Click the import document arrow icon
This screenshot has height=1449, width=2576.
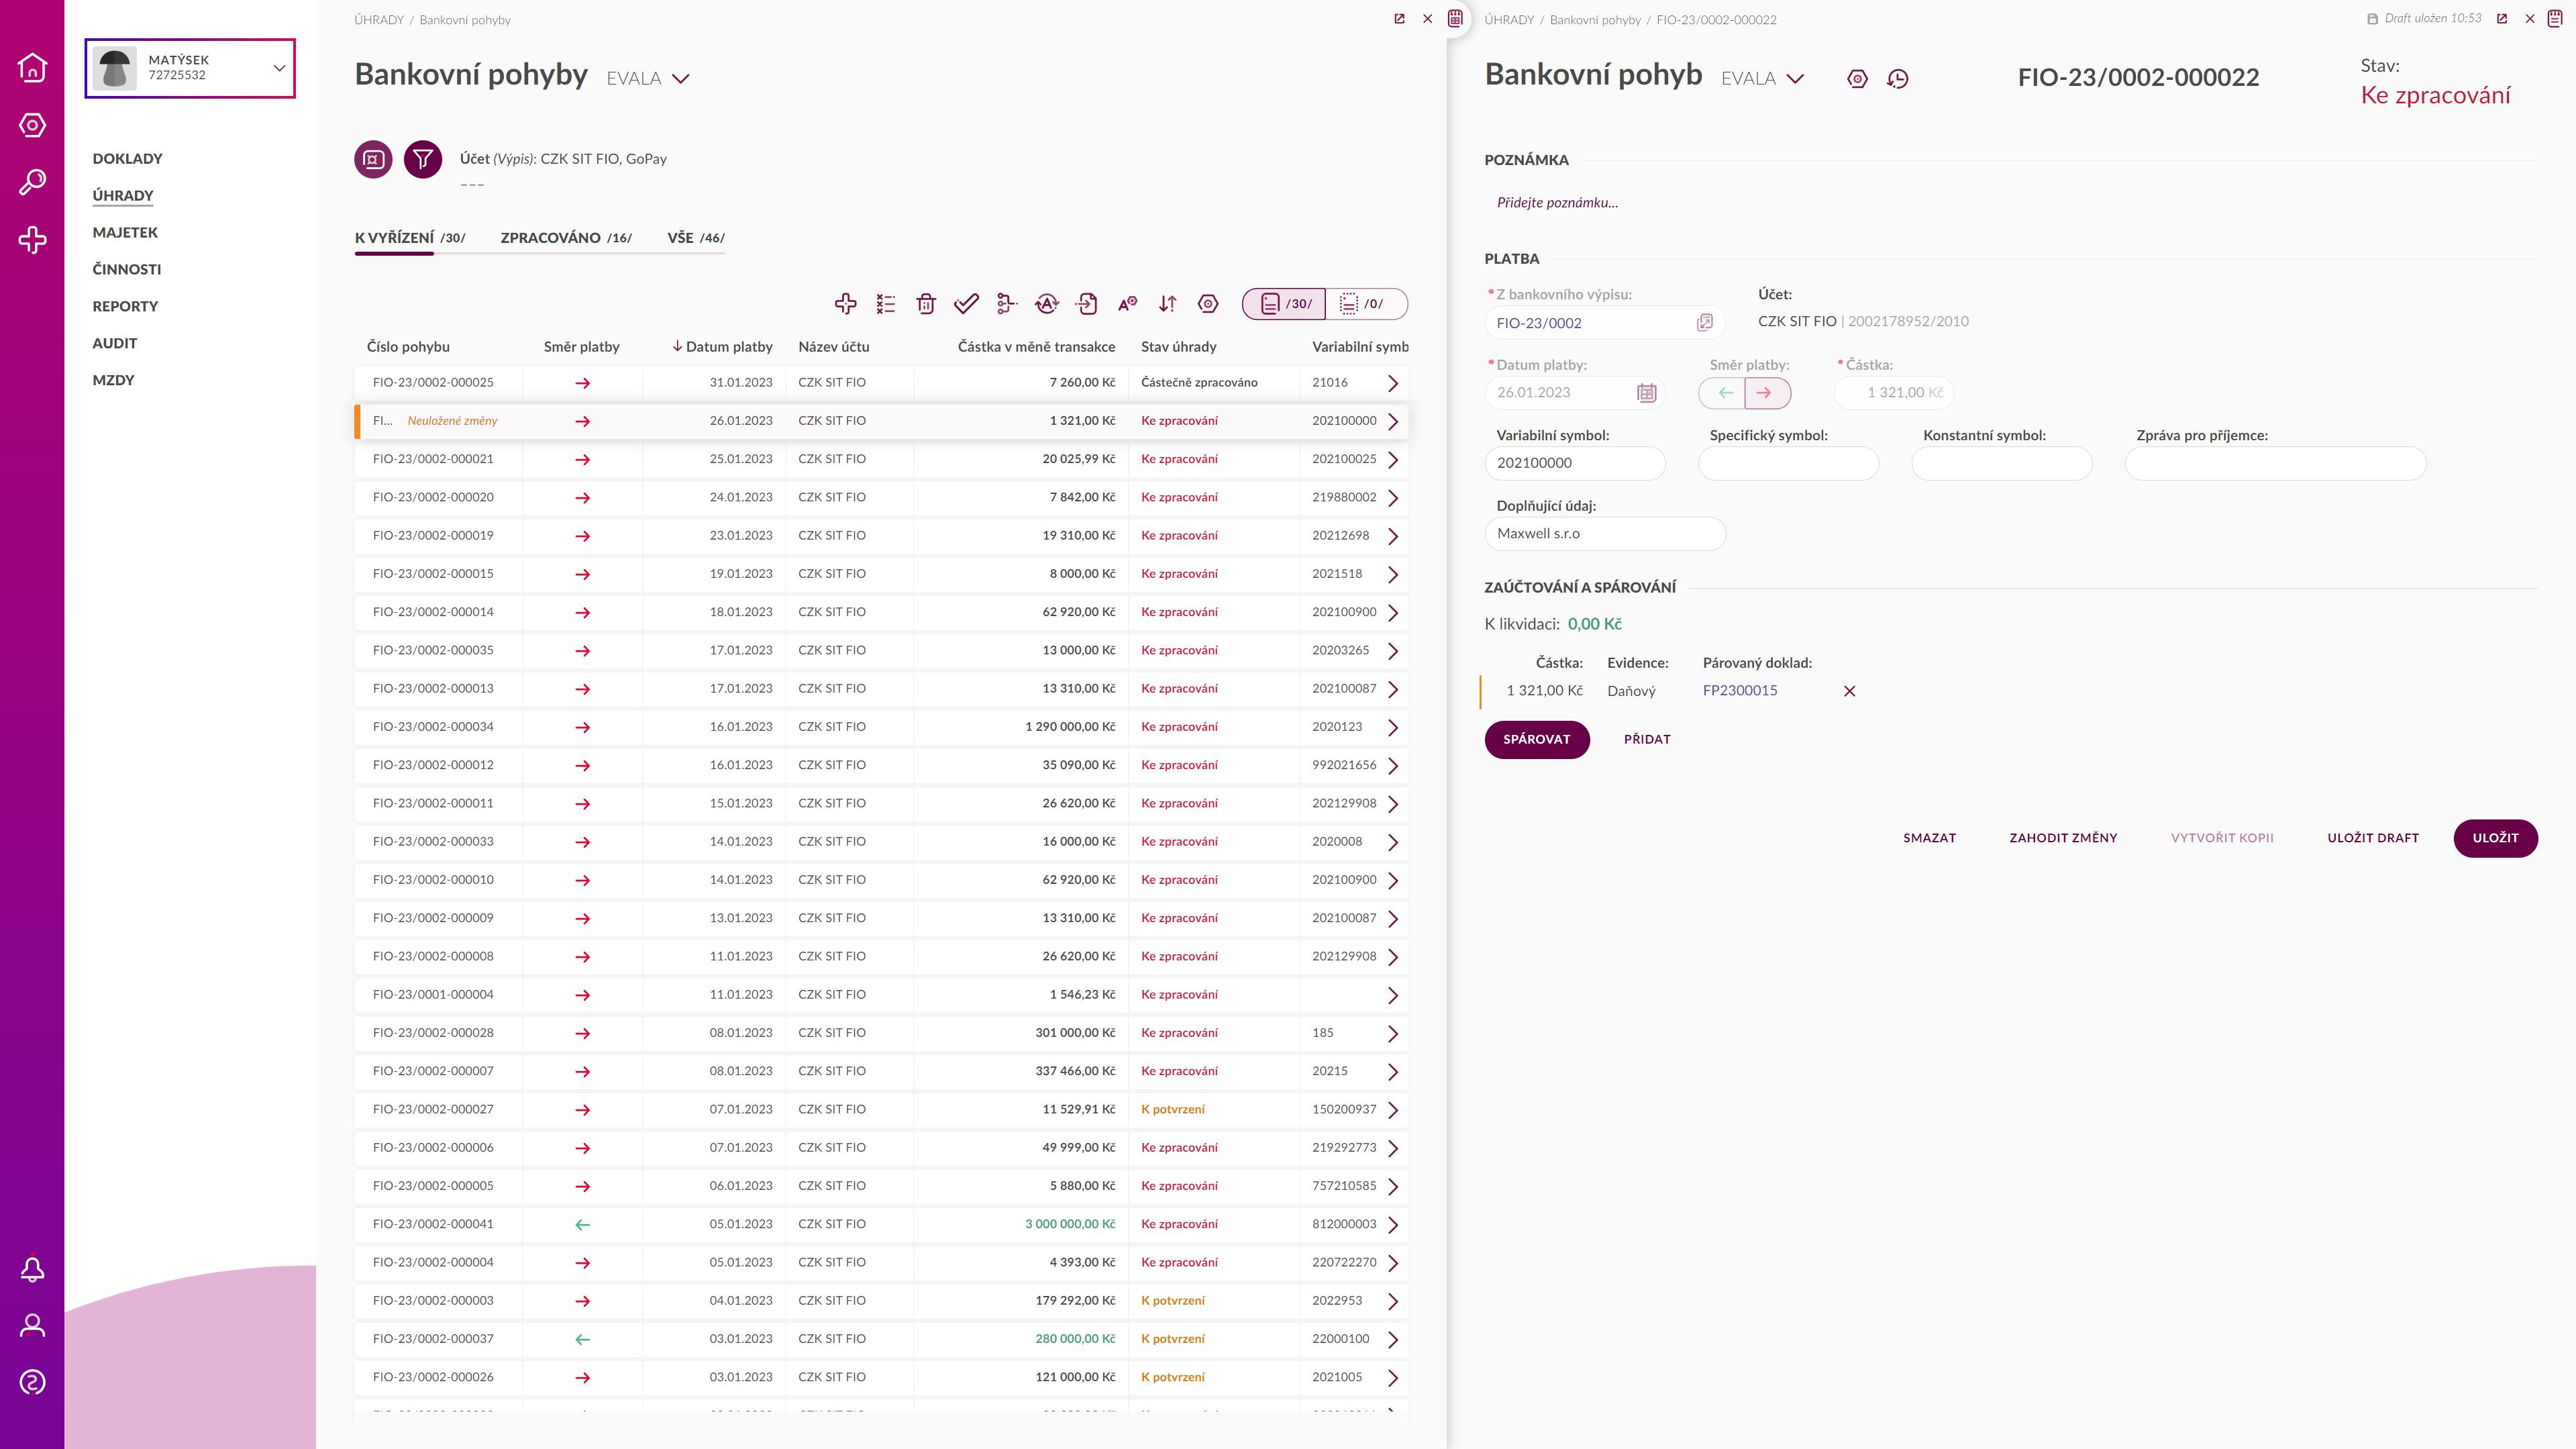(x=1087, y=304)
